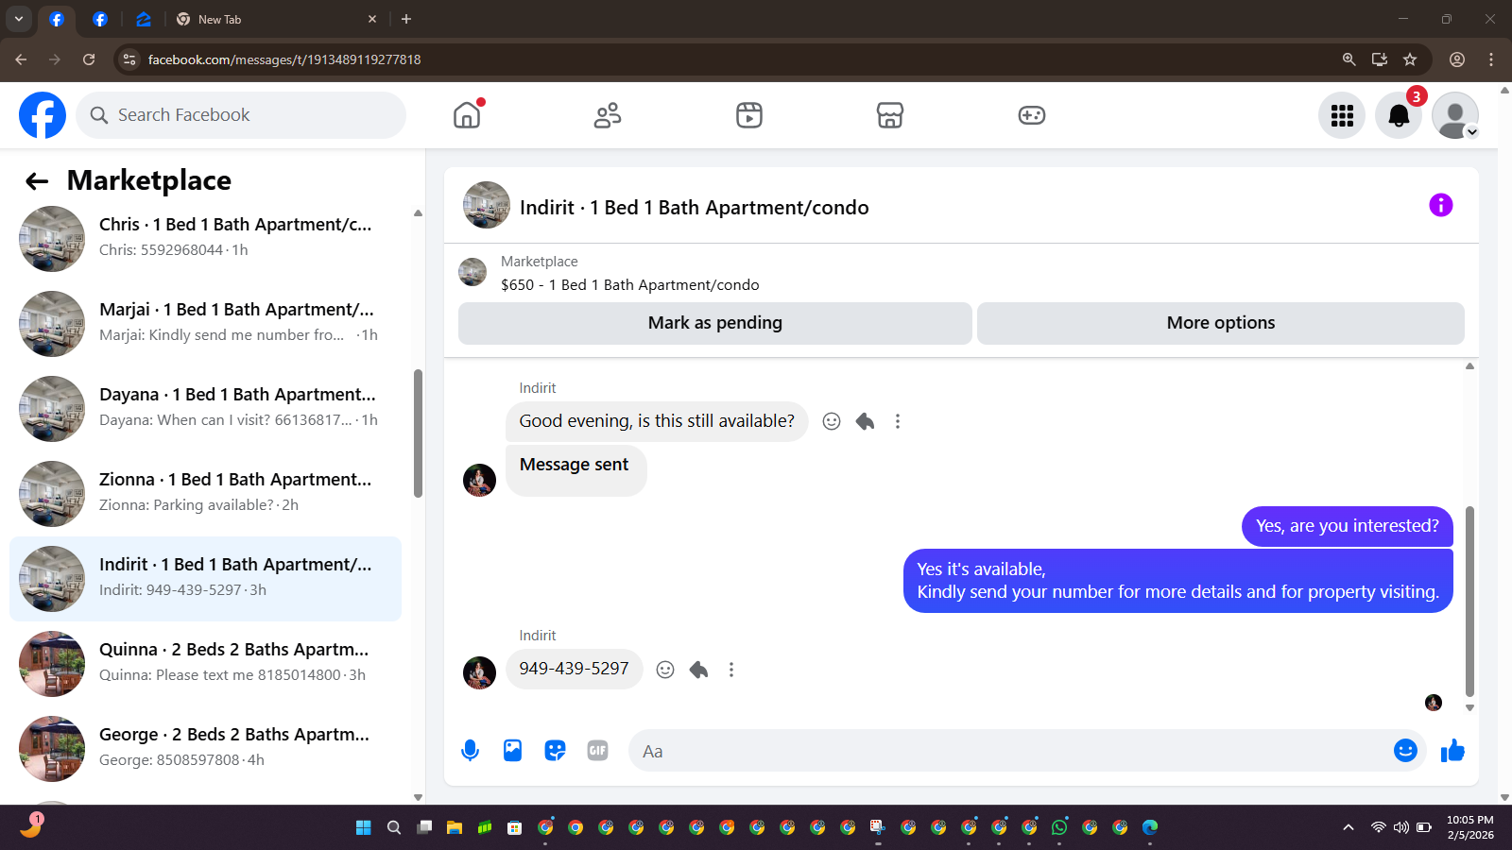Click the 949-439-5297 message bubble

coord(574,669)
